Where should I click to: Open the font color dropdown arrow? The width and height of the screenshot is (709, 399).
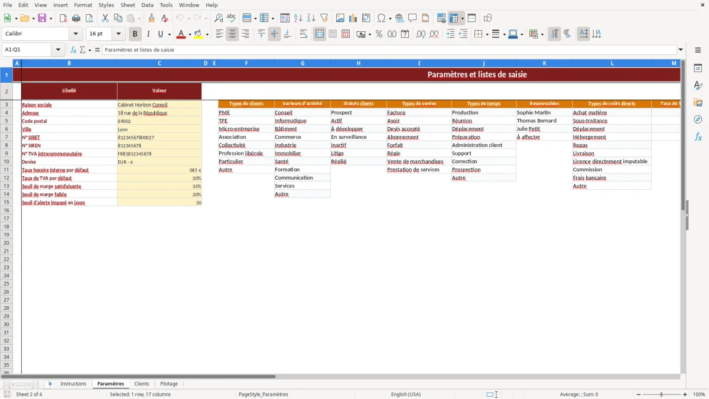(x=190, y=34)
